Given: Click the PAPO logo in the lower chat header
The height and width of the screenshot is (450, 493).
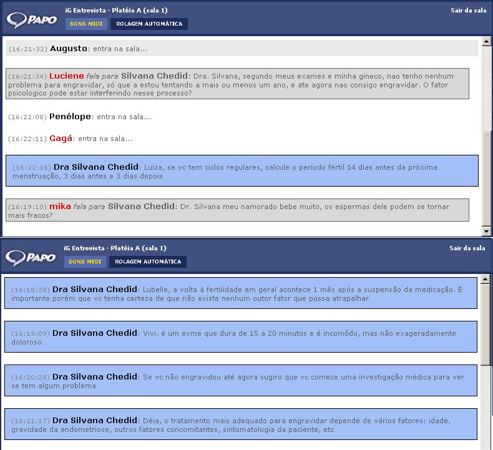Looking at the screenshot, I should tap(31, 257).
